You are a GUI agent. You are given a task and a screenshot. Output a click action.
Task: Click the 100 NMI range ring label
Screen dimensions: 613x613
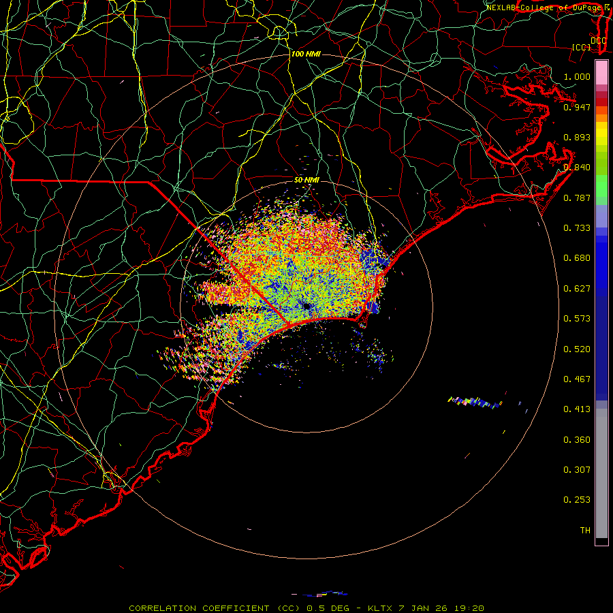coord(306,54)
